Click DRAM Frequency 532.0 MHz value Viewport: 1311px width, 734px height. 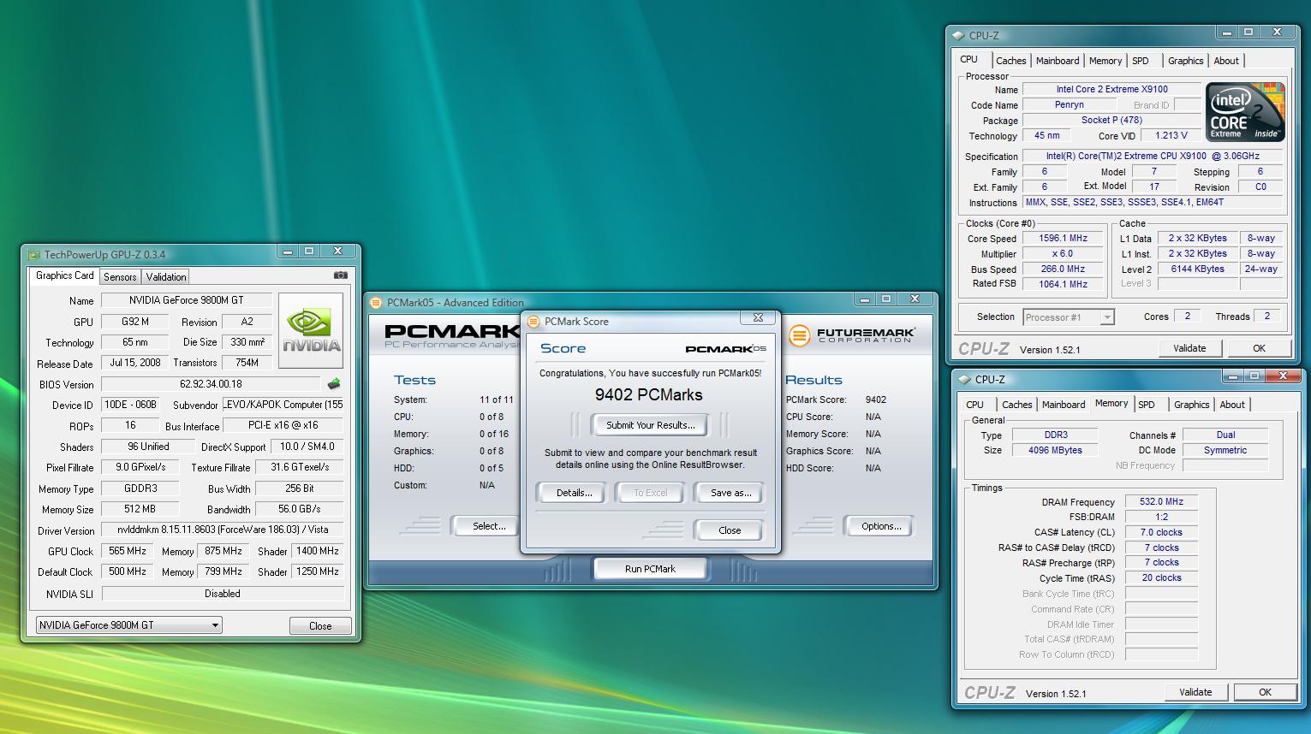pos(1161,502)
